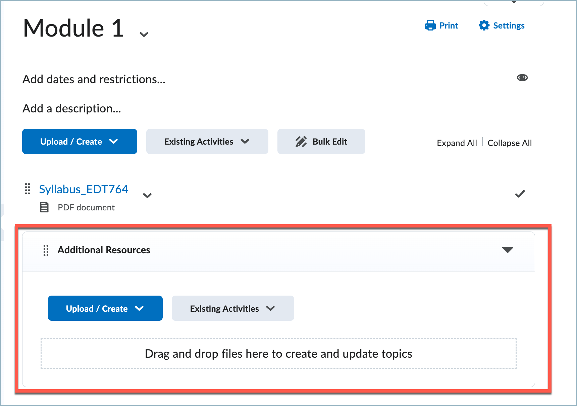Open Existing Activities inside Additional Resources
The height and width of the screenshot is (406, 577).
(x=232, y=308)
